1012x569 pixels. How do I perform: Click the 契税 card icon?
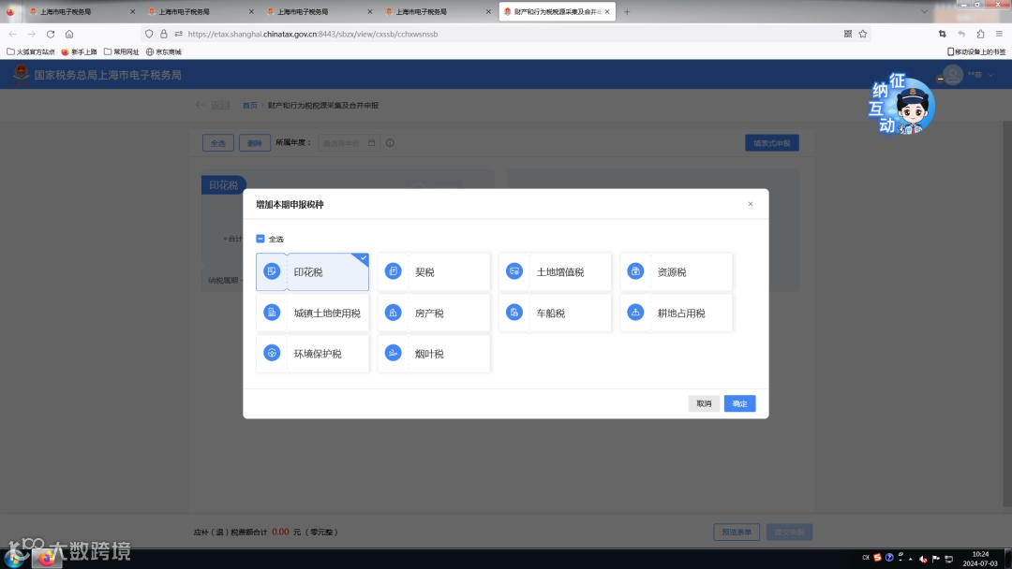(393, 271)
